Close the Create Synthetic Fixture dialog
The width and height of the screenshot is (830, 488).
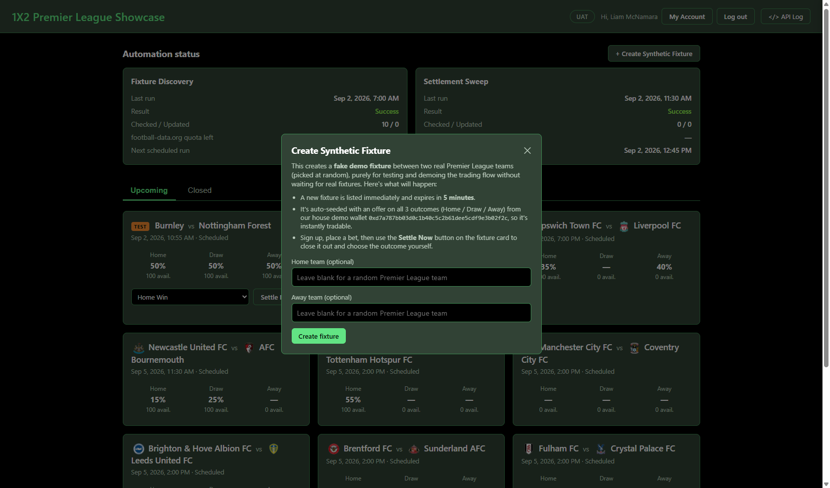pyautogui.click(x=527, y=151)
